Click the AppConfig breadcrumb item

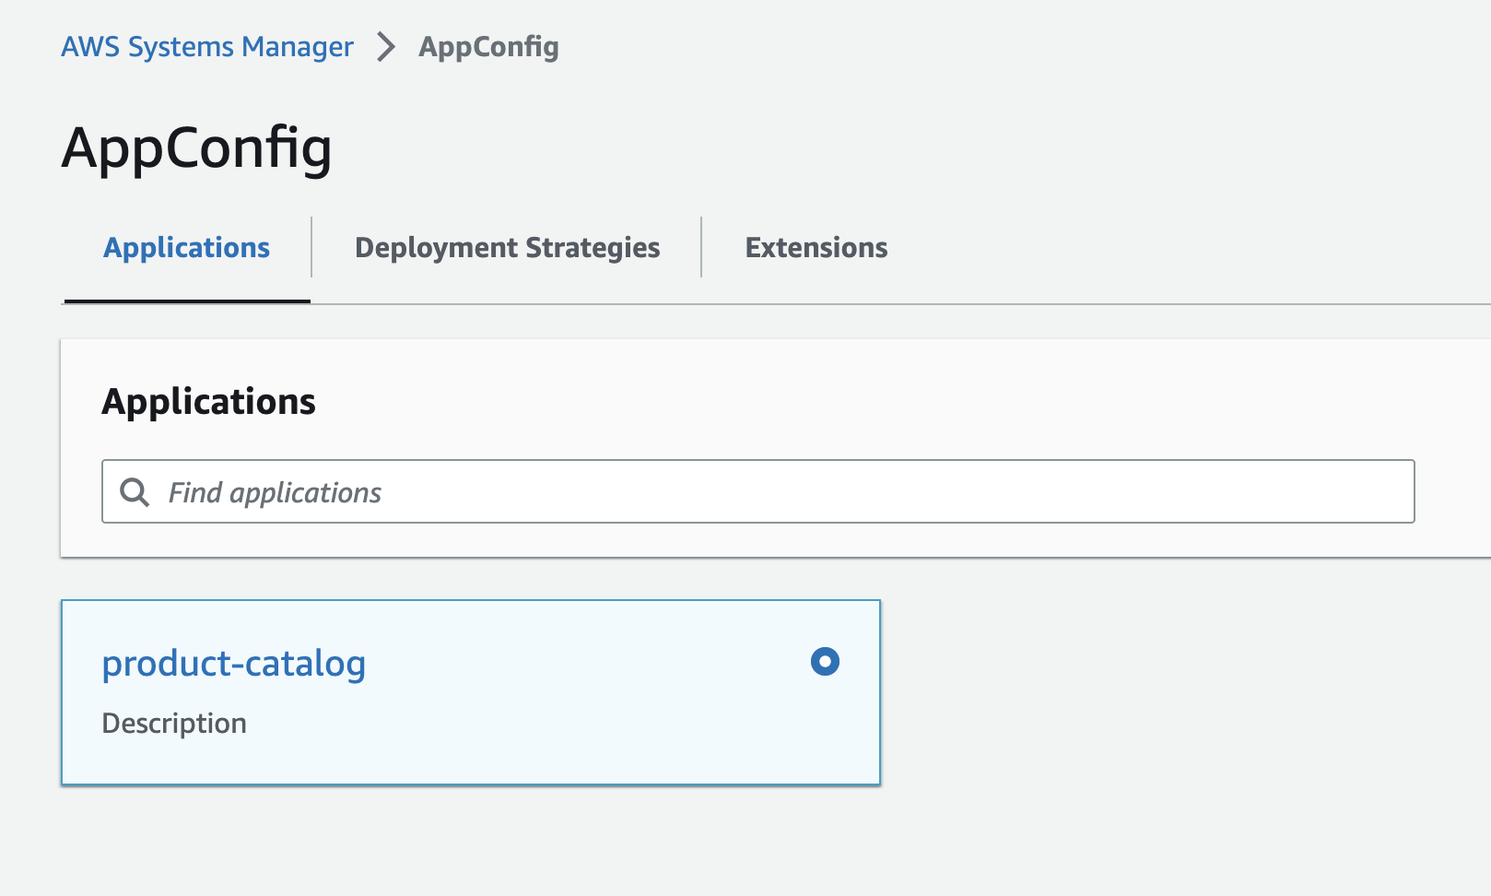tap(488, 47)
